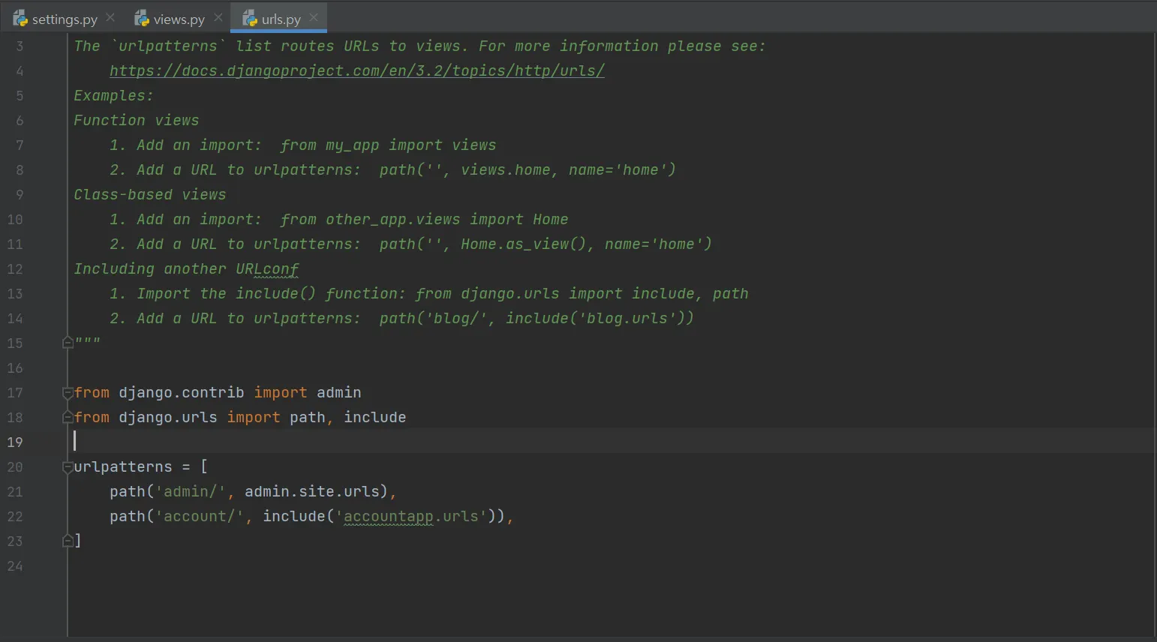Click 'views.home' on line 8
The image size is (1157, 642).
[x=506, y=170]
